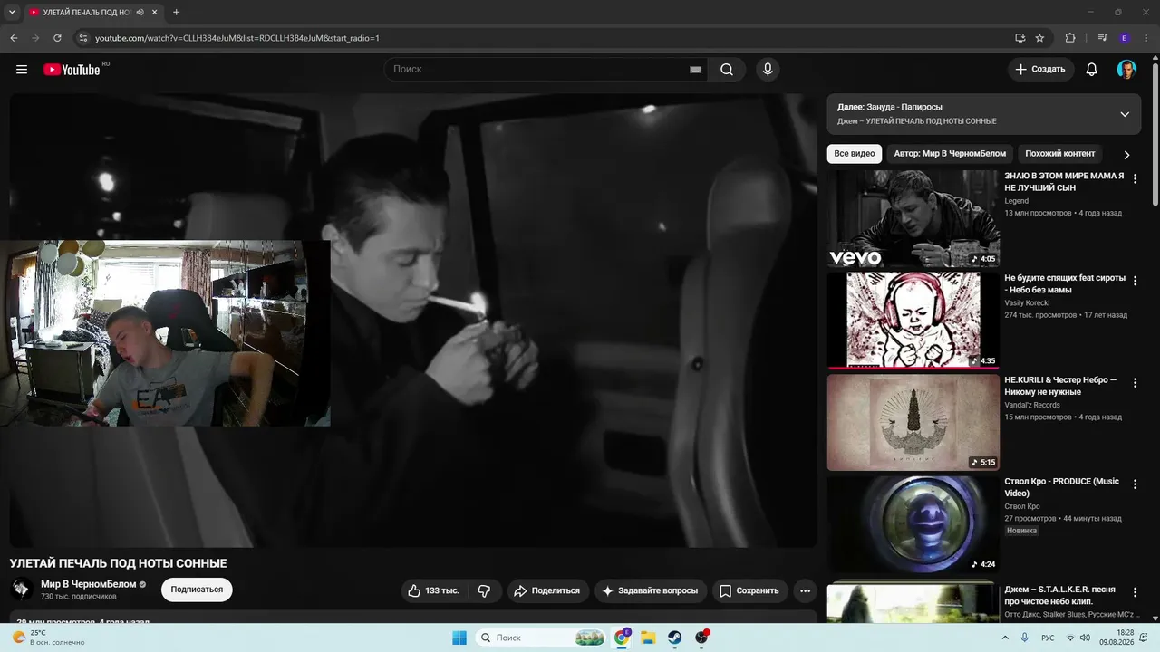1160x652 pixels.
Task: Open options for Ствол Кро PRODUCE video
Action: click(x=1135, y=484)
